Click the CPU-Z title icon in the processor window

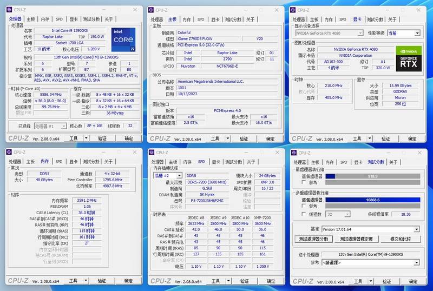tap(9, 10)
